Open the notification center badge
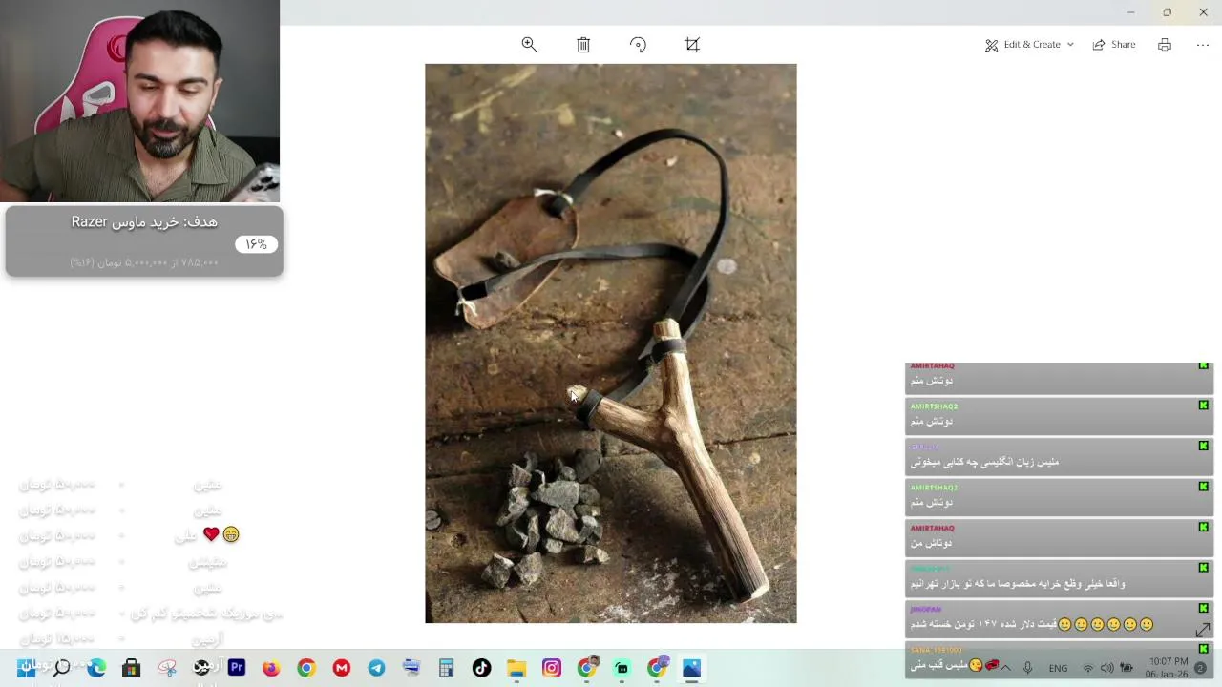Image resolution: width=1222 pixels, height=687 pixels. click(x=1201, y=668)
